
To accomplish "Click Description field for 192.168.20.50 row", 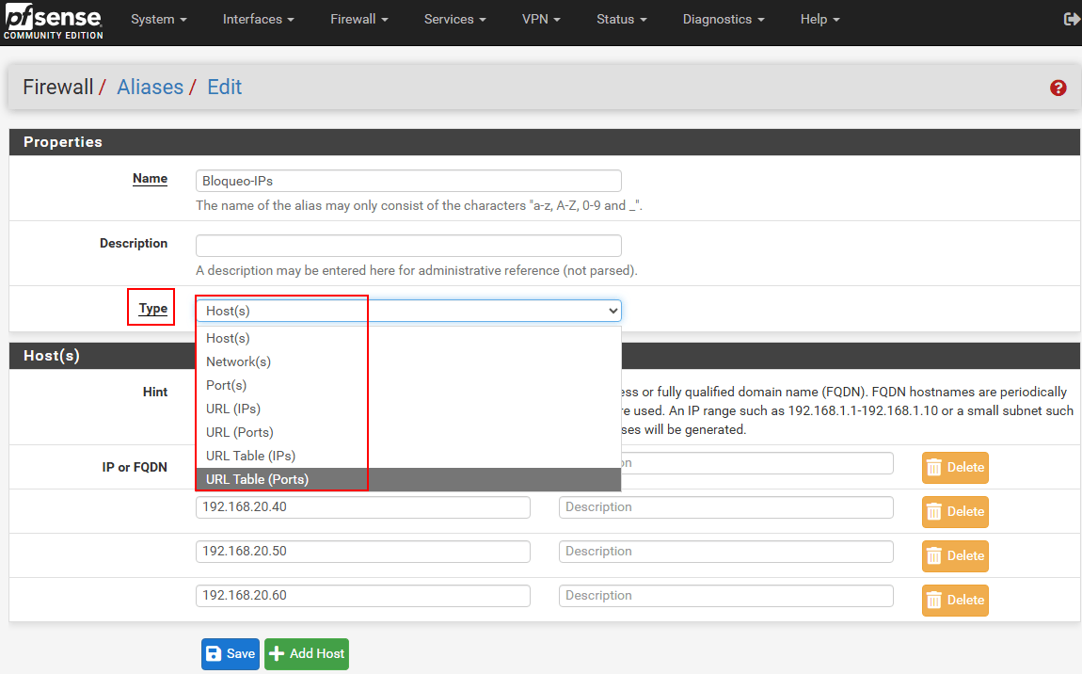I will (726, 552).
